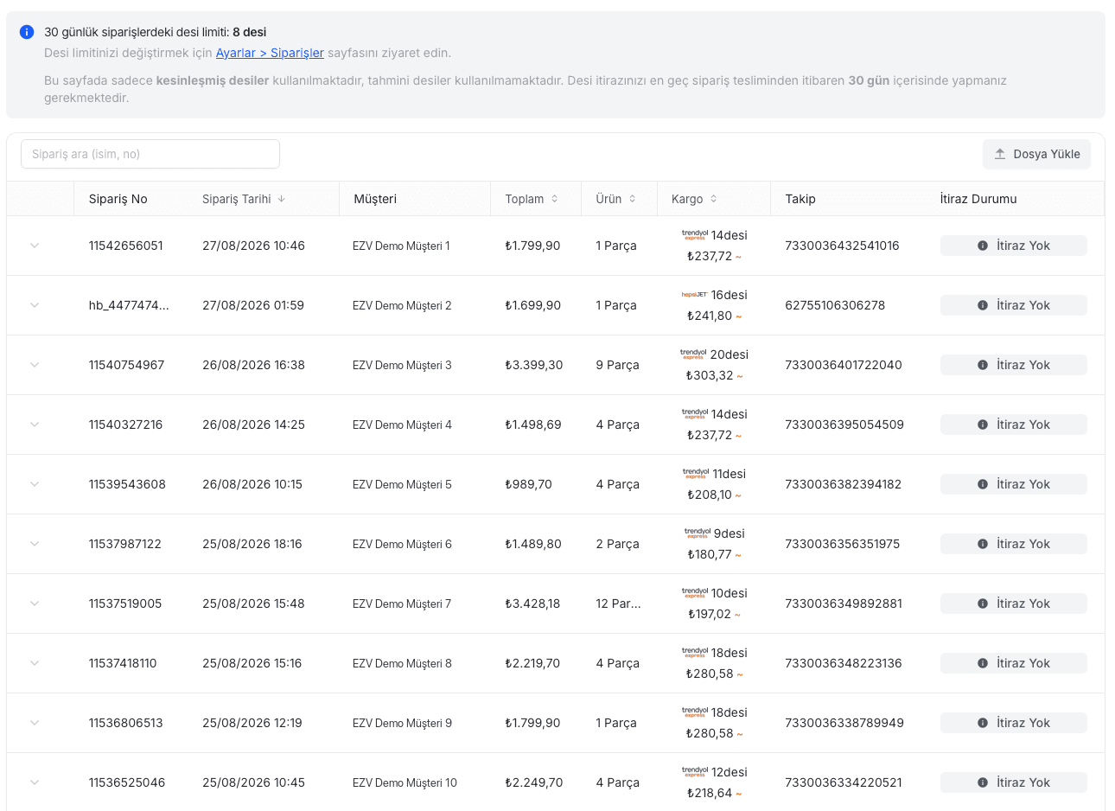
Task: Focus the Sipariş ara search field
Action: [x=150, y=154]
